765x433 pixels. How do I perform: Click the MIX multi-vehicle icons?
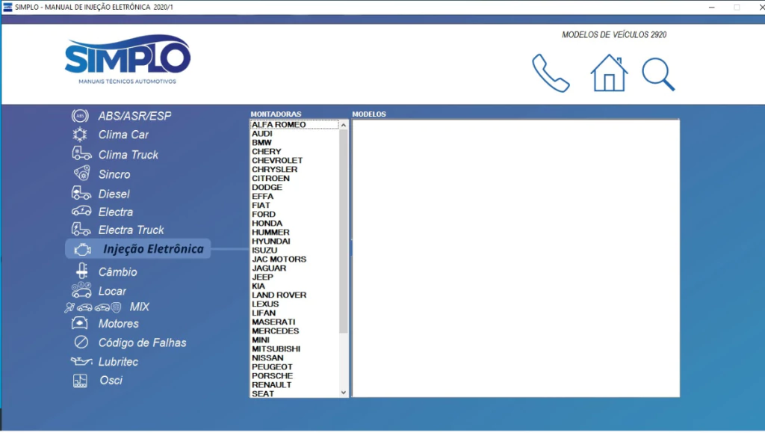tap(93, 307)
